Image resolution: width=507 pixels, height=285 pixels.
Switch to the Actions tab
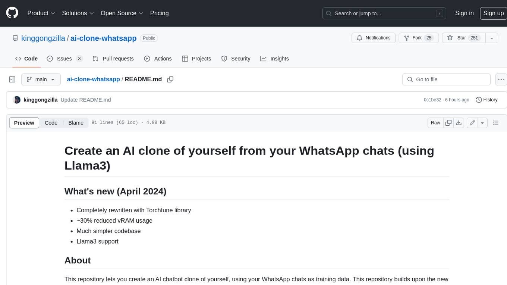[x=158, y=59]
